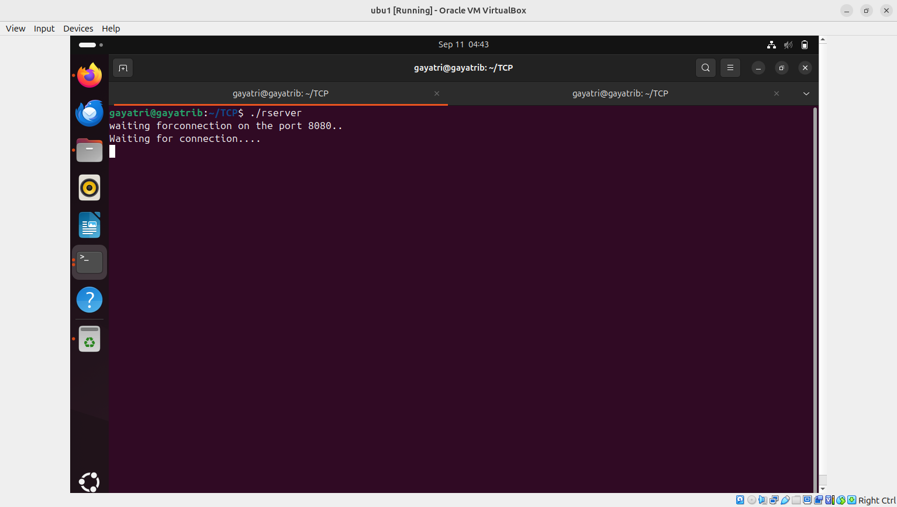The width and height of the screenshot is (897, 507).
Task: Open the Files manager in dock
Action: click(89, 151)
